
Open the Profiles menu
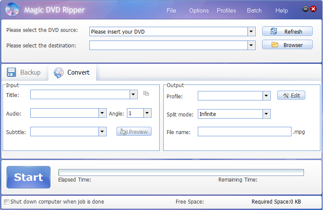pyautogui.click(x=226, y=10)
